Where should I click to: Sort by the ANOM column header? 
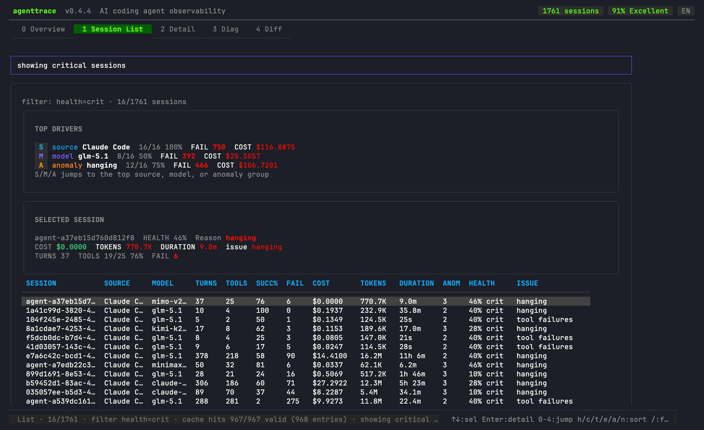tap(451, 283)
